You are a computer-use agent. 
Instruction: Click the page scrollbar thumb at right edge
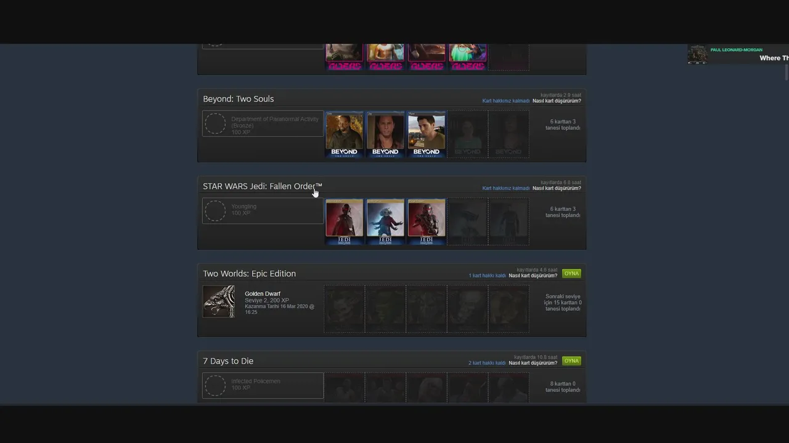(786, 73)
